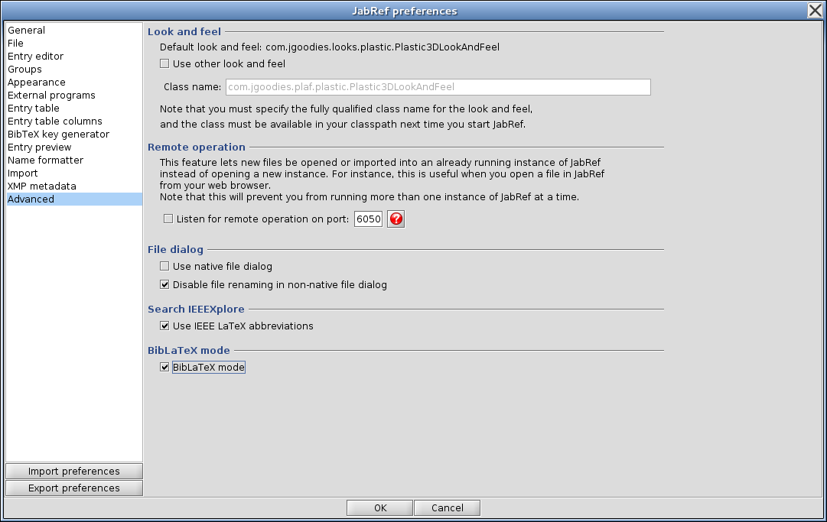
Task: Close the JabRef preferences window
Action: 815,10
